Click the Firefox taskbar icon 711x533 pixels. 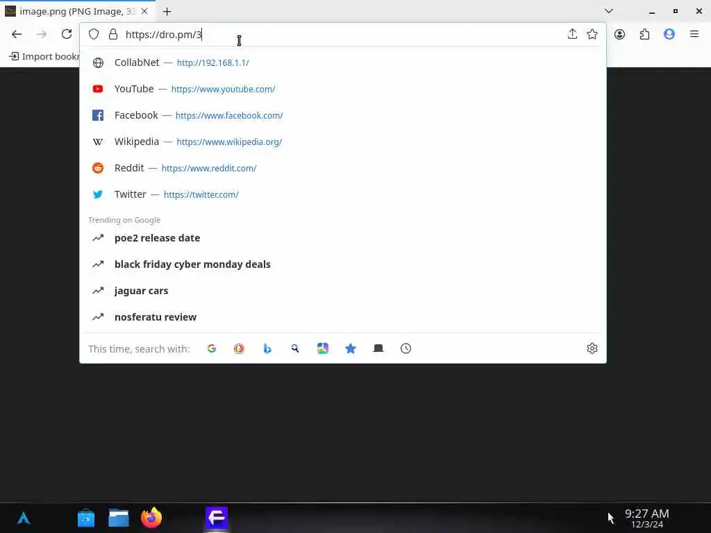tap(151, 518)
